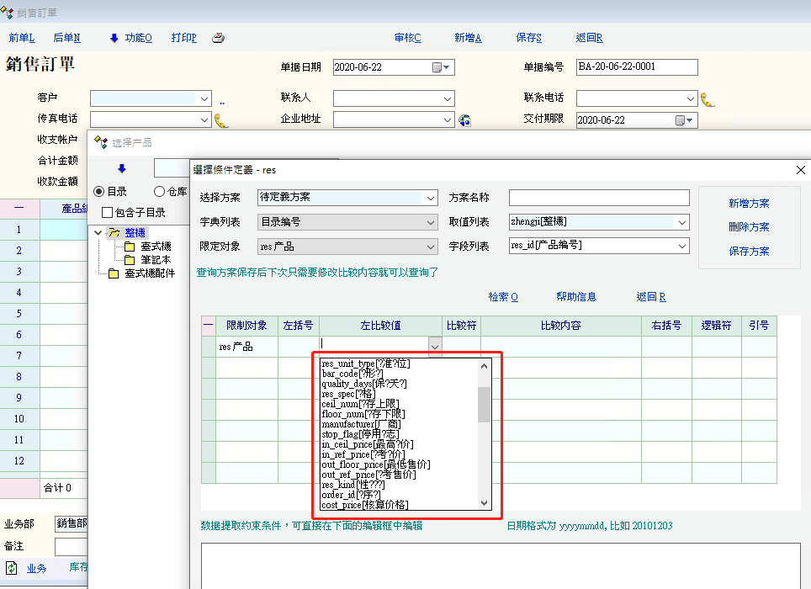Click the printer icon in the toolbar
811x589 pixels.
(x=218, y=38)
